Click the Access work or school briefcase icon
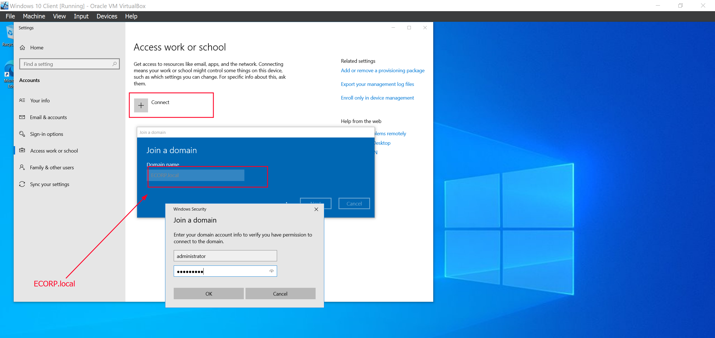This screenshot has height=338, width=715. click(22, 151)
